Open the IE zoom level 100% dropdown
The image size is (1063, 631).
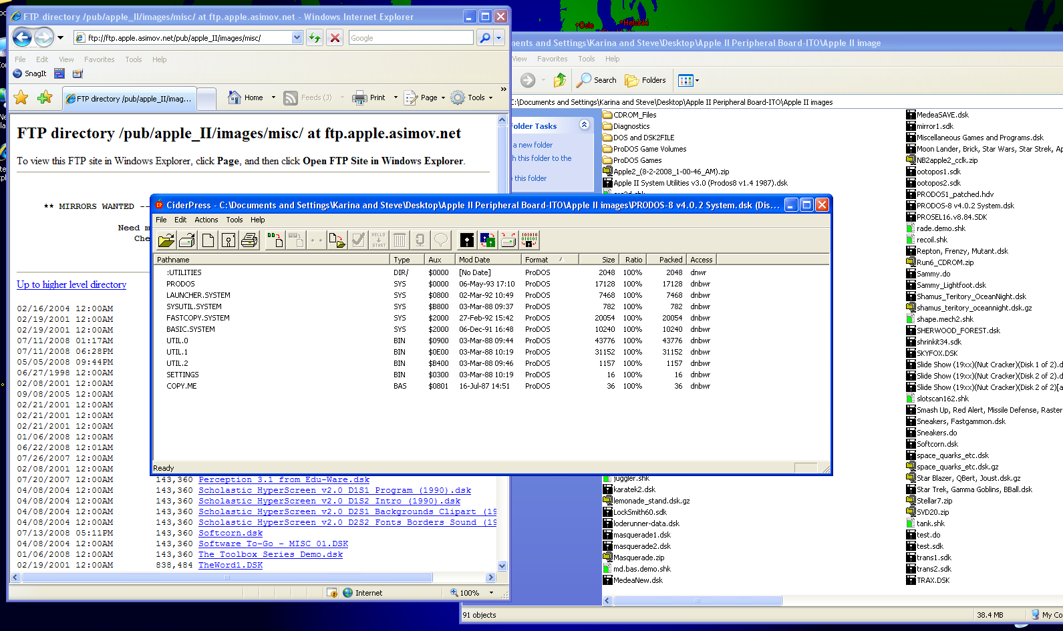(x=491, y=593)
